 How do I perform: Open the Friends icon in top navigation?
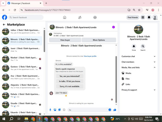(x=80, y=17)
